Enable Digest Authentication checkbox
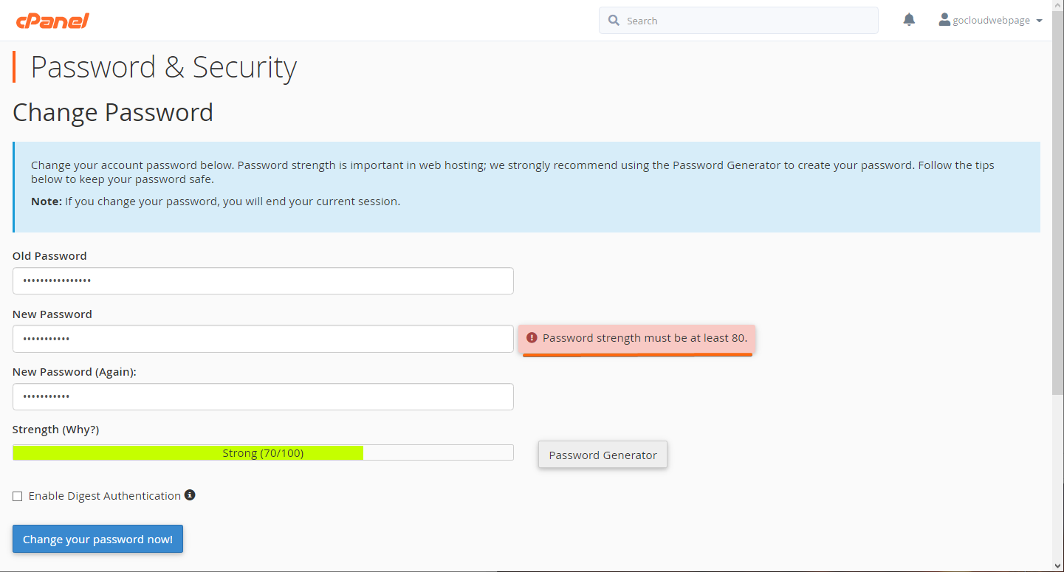 click(x=18, y=496)
